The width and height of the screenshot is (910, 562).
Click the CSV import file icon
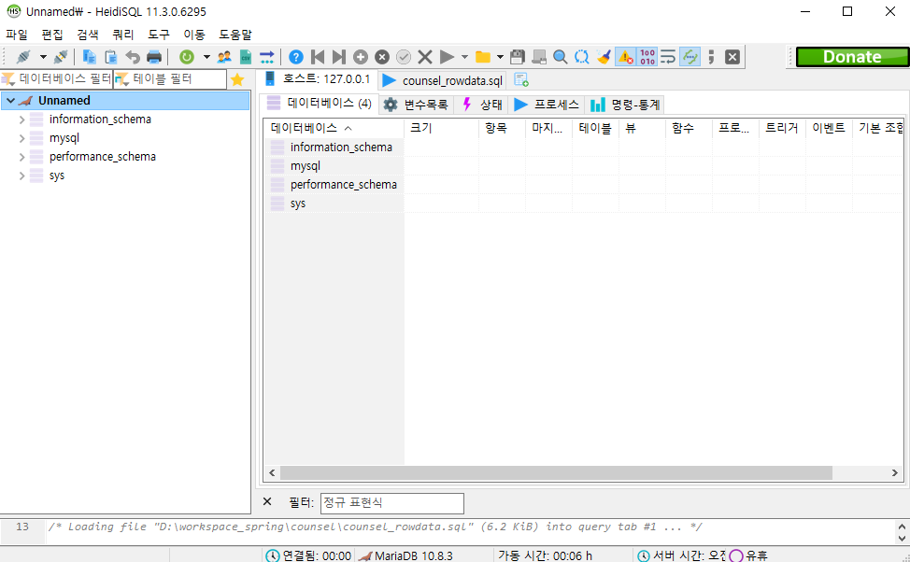(246, 57)
